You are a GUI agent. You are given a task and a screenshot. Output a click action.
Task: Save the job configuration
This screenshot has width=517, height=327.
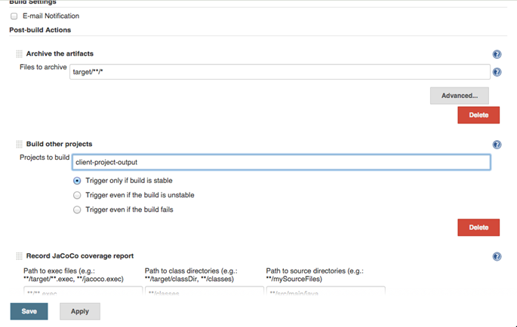[x=29, y=311]
